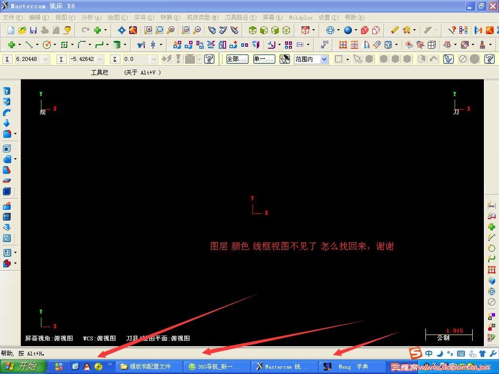Viewport: 499px width, 374px height.
Task: Open the 范围内 selection mode dropdown
Action: click(x=324, y=59)
